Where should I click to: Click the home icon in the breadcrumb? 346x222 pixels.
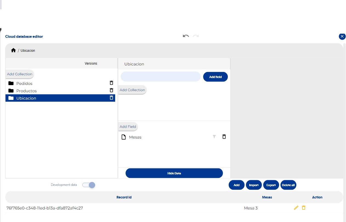13,50
